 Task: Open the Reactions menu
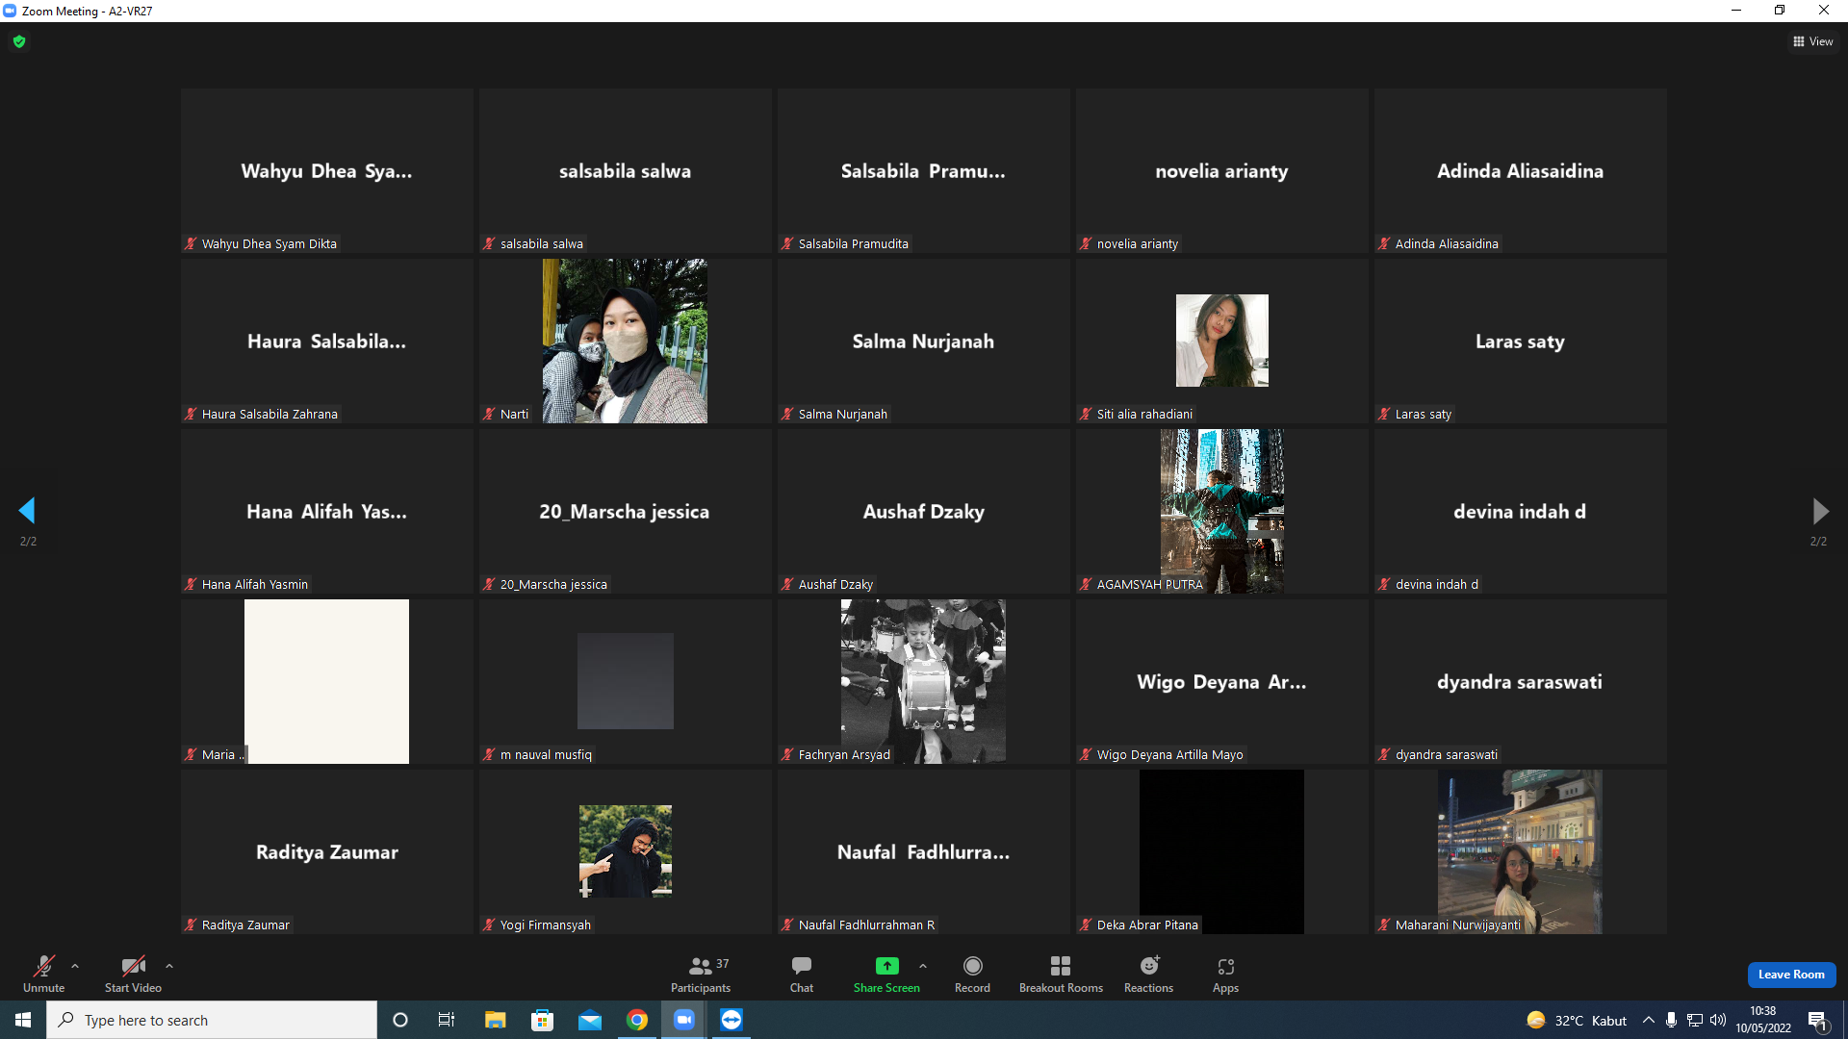(1148, 974)
